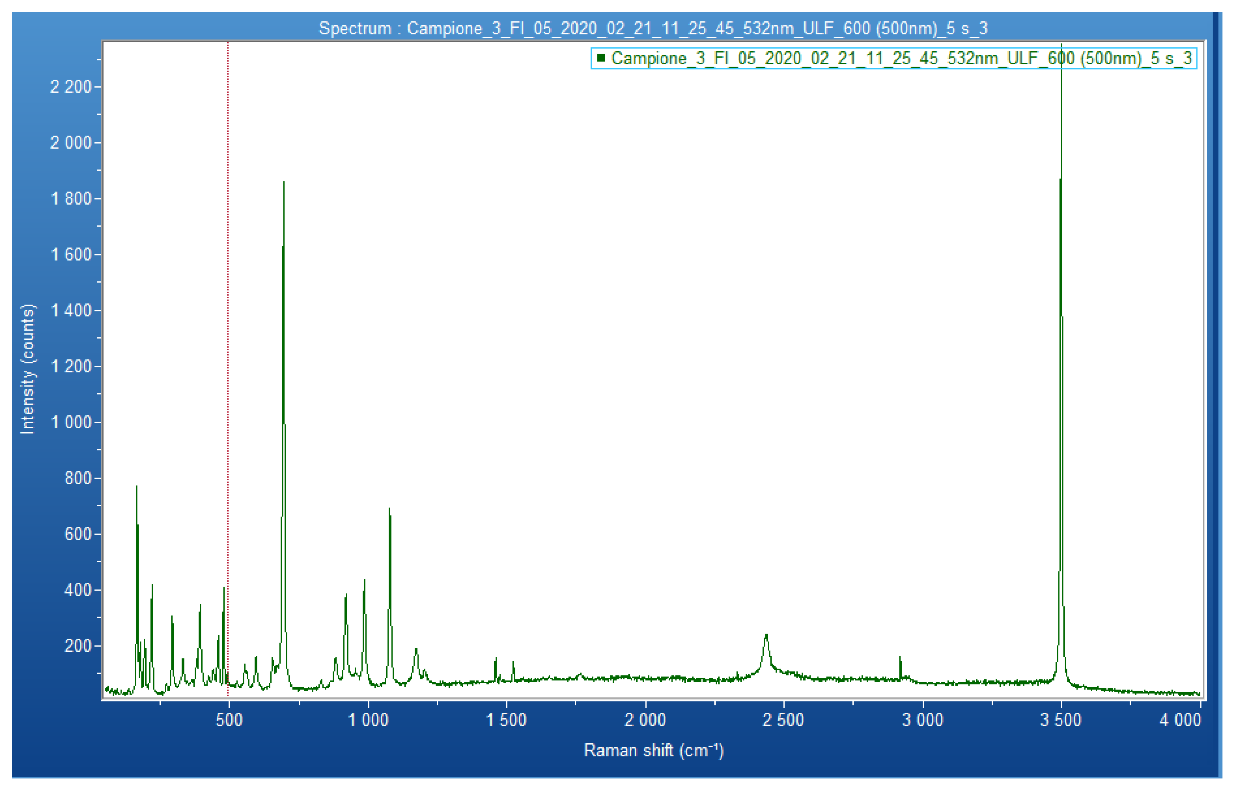The image size is (1234, 789).
Task: Click the 3 000 Raman shift tick label
Action: coord(922,720)
